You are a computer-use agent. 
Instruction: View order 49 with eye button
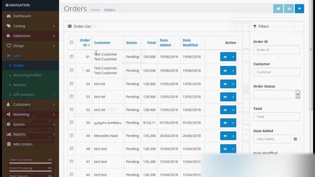pos(225,136)
